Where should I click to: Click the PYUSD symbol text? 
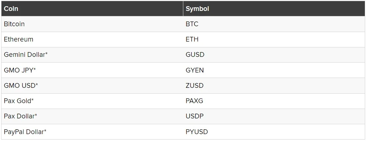[x=197, y=132]
